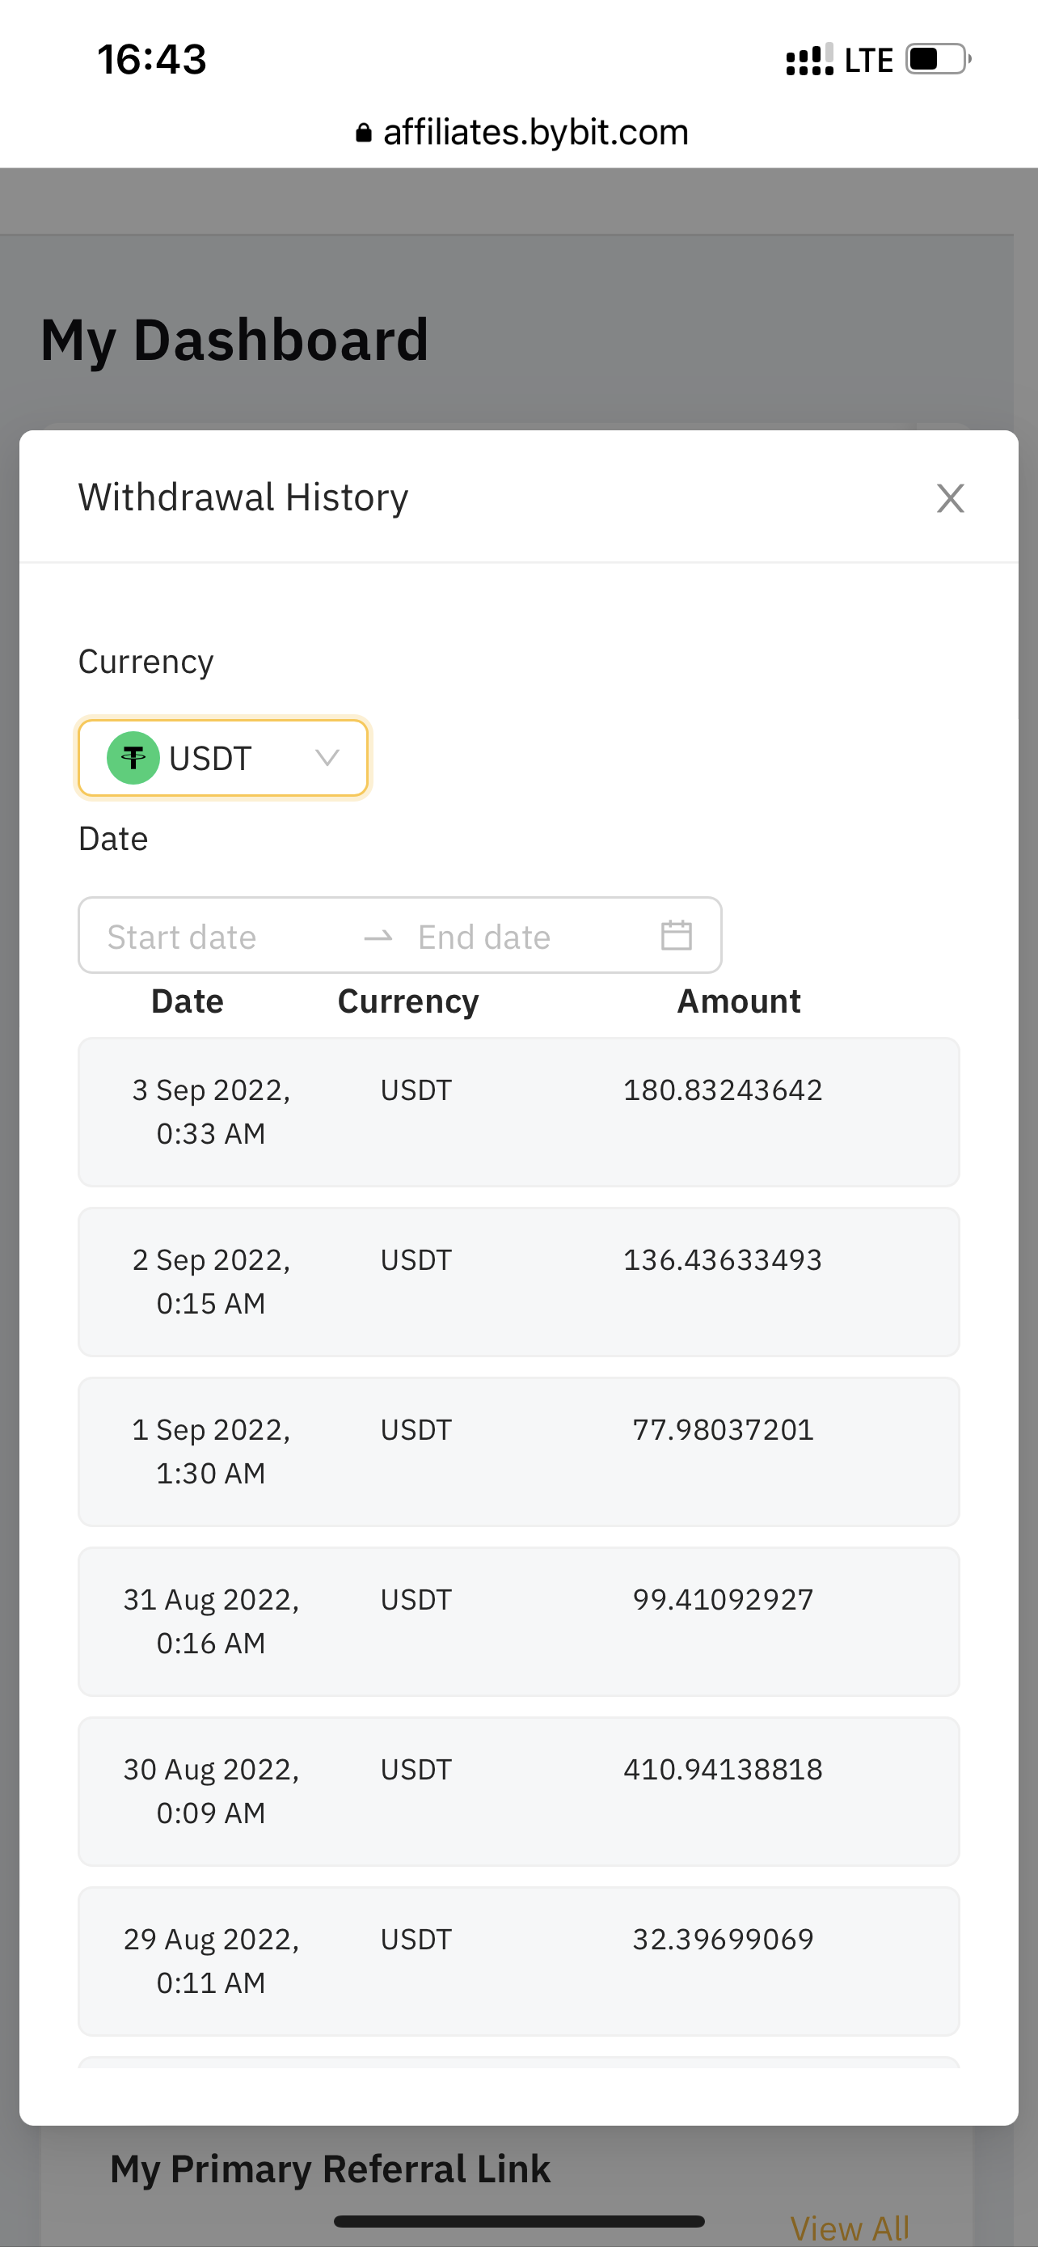1038x2247 pixels.
Task: Click the View All link
Action: 850,2228
